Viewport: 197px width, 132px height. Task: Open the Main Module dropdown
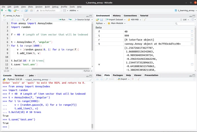click(x=116, y=23)
